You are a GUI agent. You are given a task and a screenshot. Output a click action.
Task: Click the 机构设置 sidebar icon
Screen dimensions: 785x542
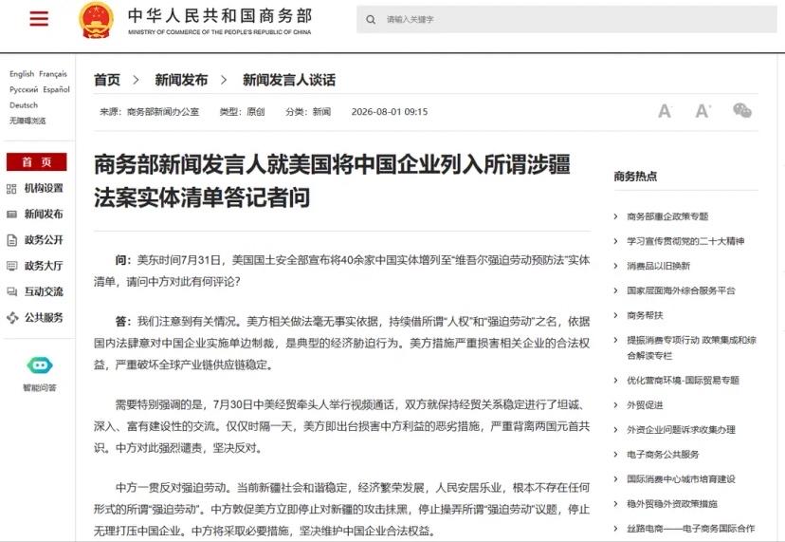point(11,189)
